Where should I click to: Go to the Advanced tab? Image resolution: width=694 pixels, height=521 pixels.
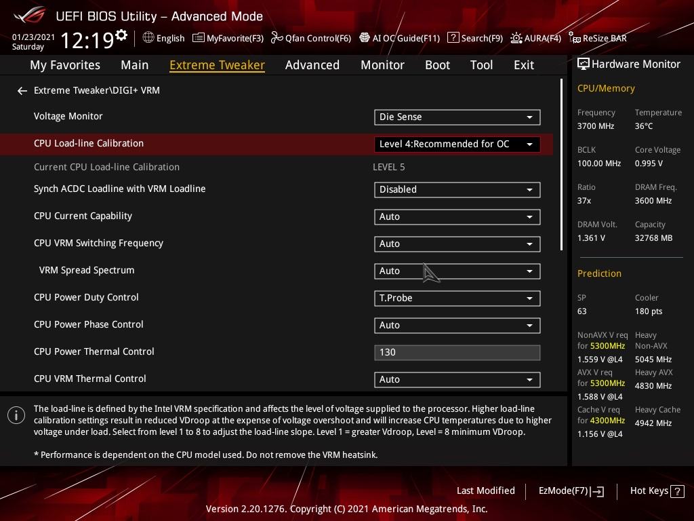(312, 65)
